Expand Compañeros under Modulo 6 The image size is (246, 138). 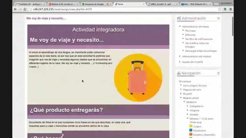[x=188, y=106]
